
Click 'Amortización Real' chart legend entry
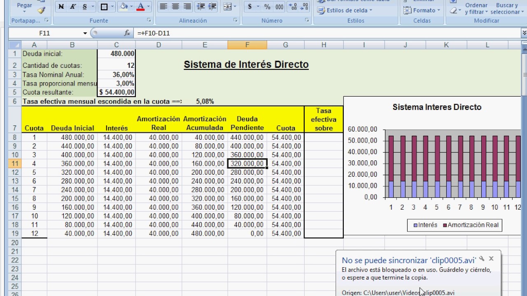471,225
